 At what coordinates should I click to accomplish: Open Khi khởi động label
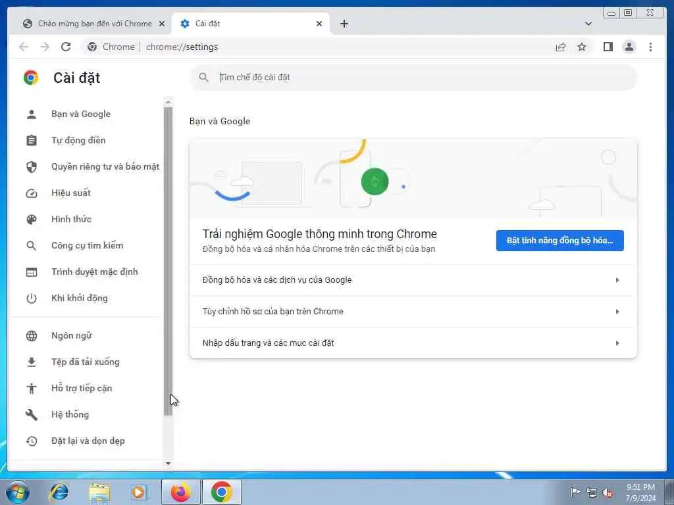pos(80,299)
